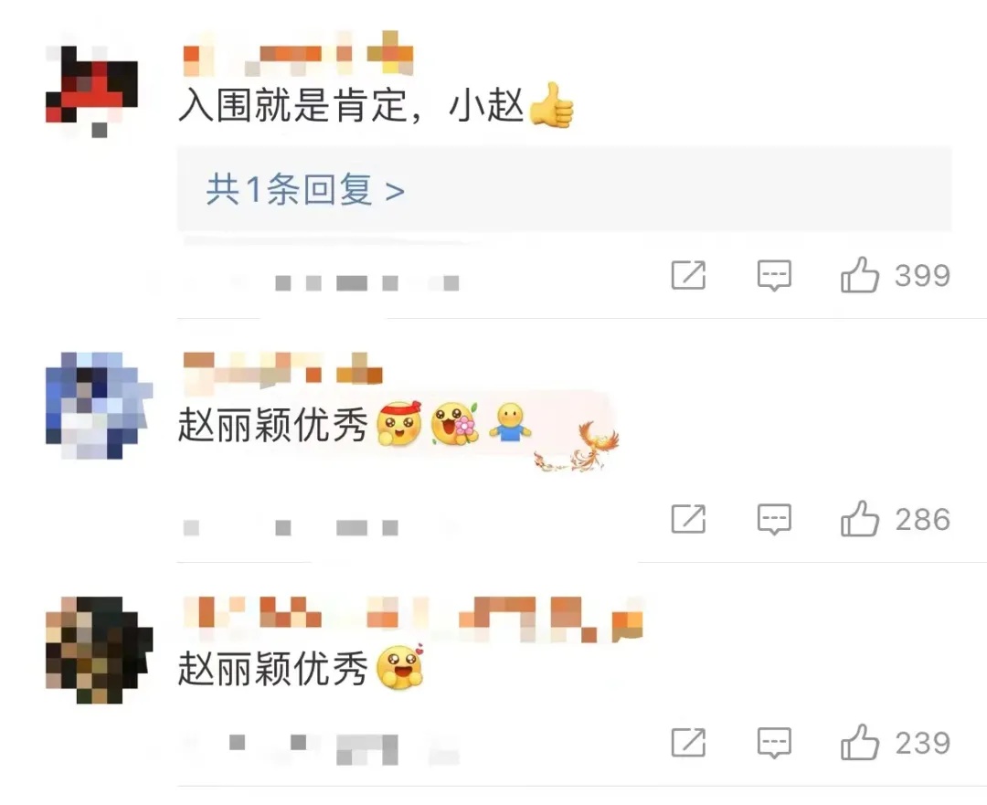The image size is (987, 805).
Task: Repost the 239-likes 赵丽颖优秀 comment
Action: tap(689, 742)
